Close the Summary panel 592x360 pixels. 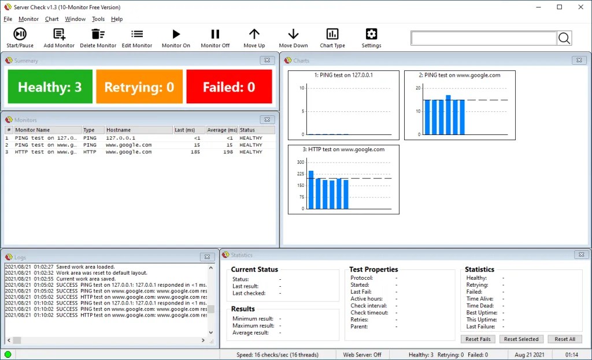coord(267,60)
